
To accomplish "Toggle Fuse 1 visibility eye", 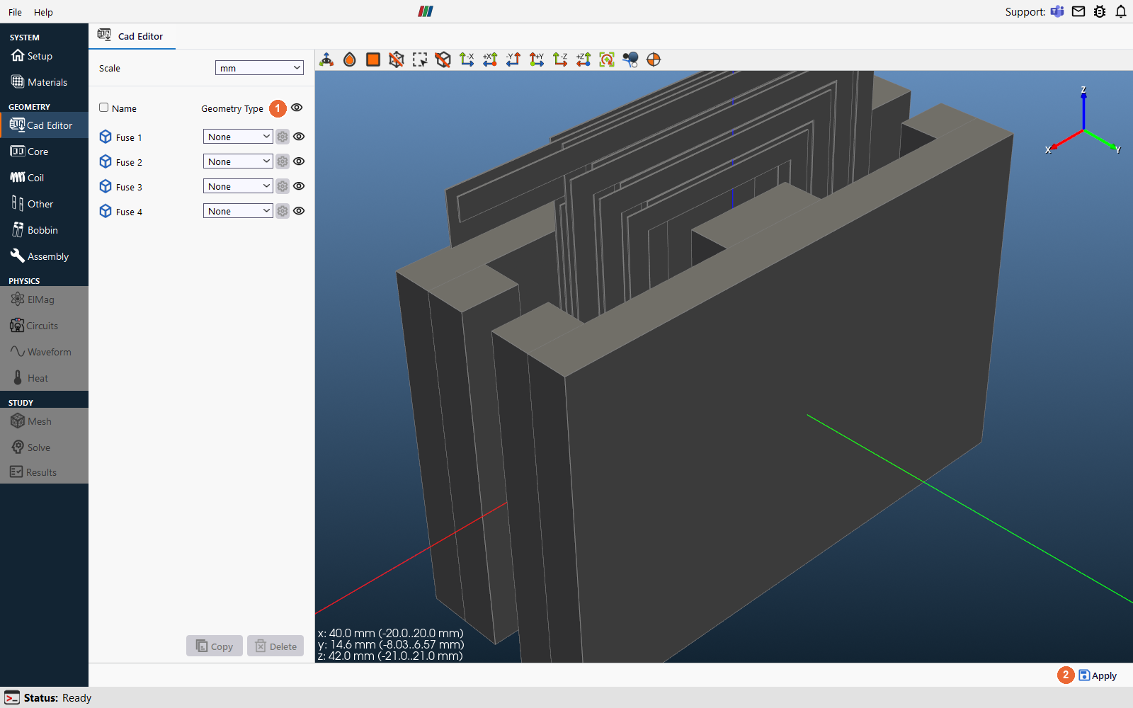I will click(x=299, y=137).
